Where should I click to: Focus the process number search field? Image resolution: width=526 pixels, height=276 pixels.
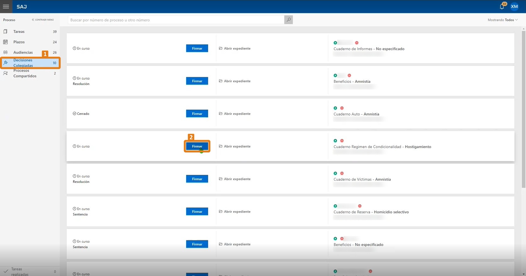pos(176,20)
